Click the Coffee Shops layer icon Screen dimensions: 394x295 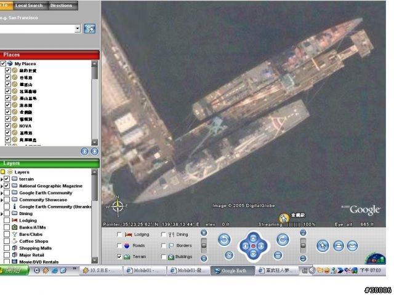tap(15, 241)
